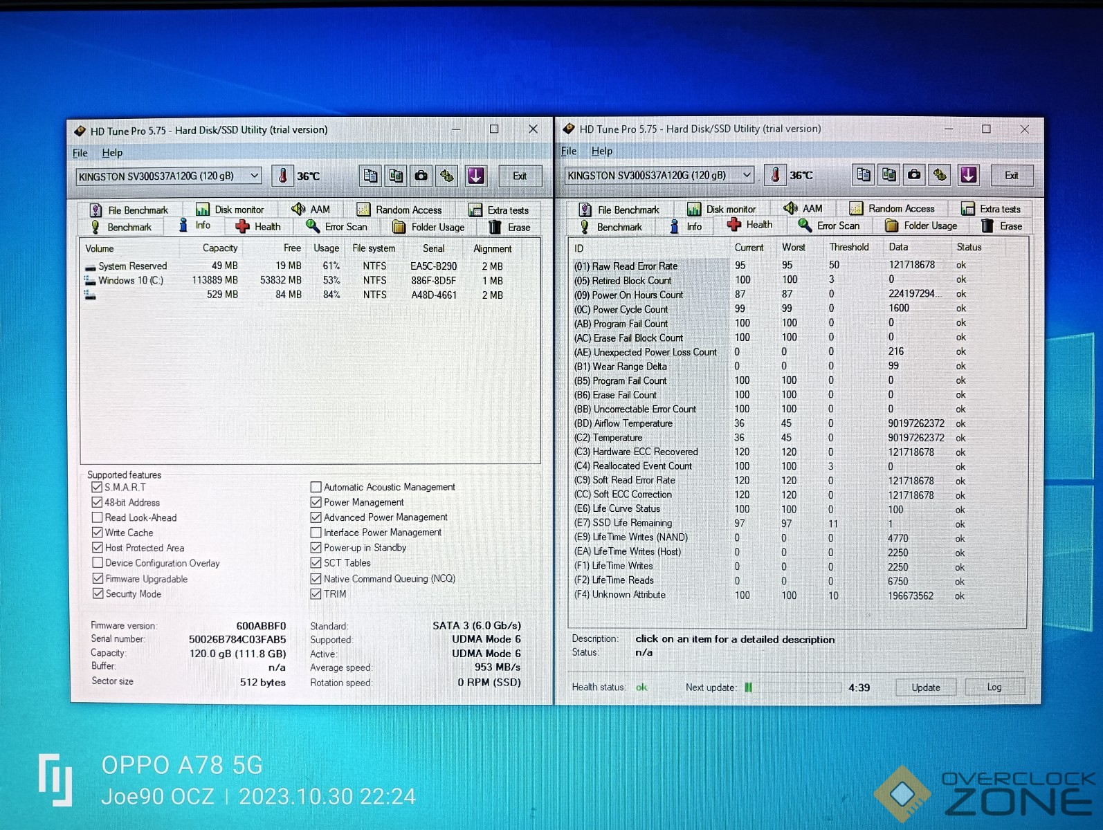Open Folder Usage tab in left window
The width and height of the screenshot is (1103, 830).
[428, 227]
